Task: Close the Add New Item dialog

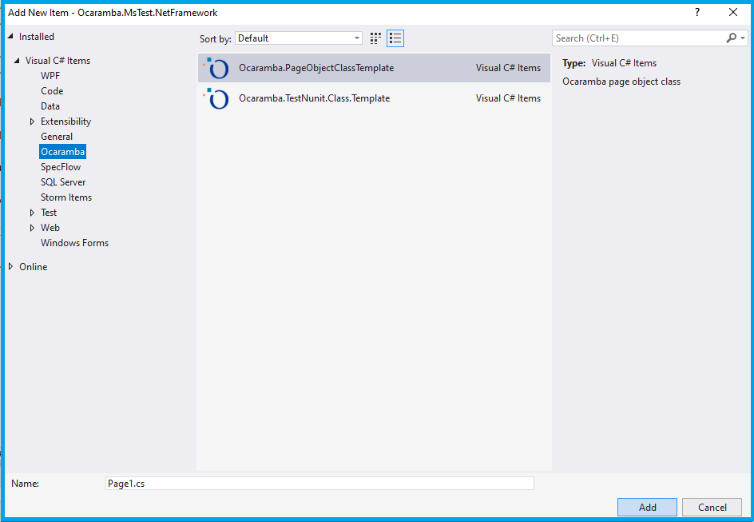Action: point(733,13)
